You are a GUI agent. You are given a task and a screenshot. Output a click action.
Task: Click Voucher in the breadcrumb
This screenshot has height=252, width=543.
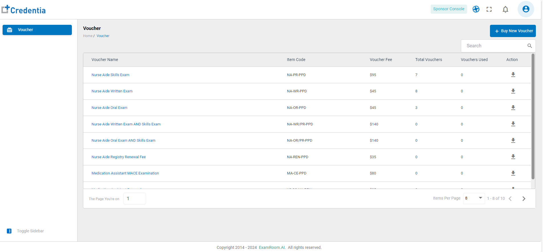pyautogui.click(x=103, y=36)
